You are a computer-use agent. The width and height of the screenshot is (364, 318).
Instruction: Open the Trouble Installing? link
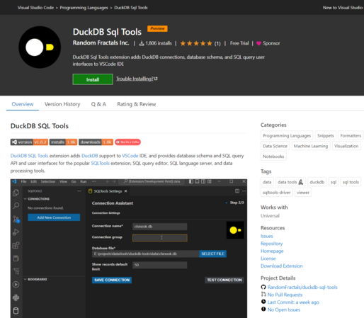137,79
